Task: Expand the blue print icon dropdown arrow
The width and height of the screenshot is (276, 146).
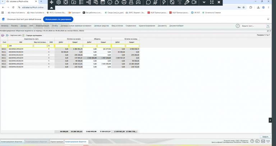Action: click(9, 35)
